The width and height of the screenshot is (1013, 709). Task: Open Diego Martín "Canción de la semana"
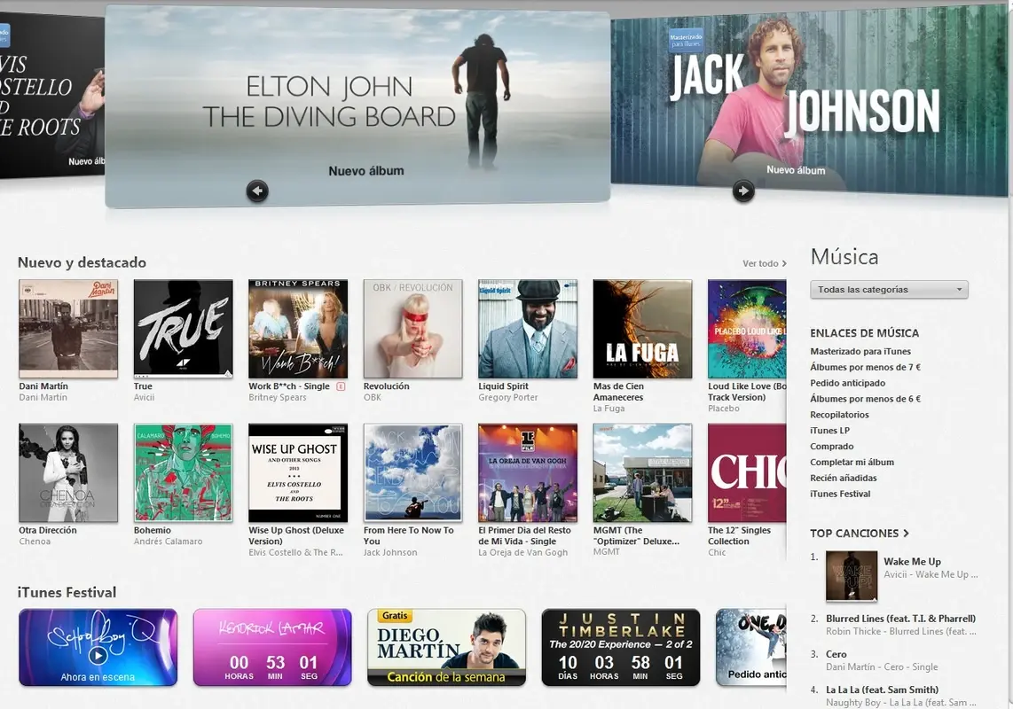[446, 647]
